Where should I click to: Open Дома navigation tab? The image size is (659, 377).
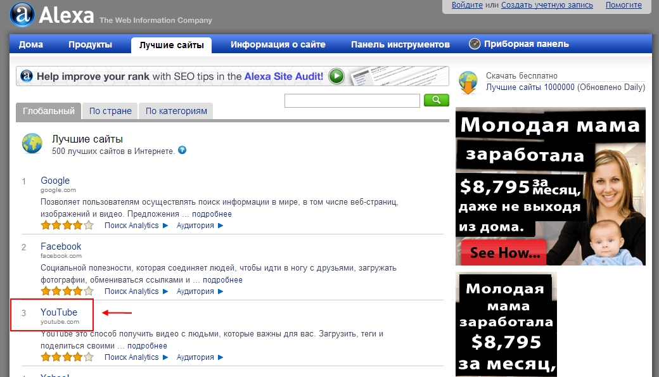pos(30,44)
